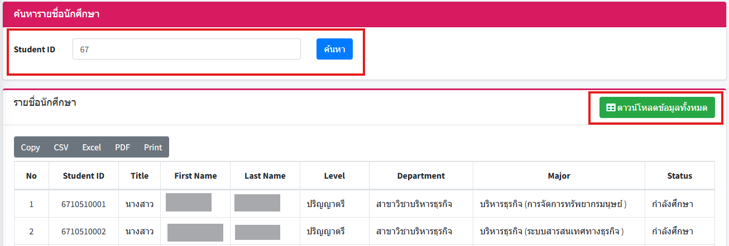Sort the table by the No column
Viewport: 729px width, 246px height.
(31, 176)
